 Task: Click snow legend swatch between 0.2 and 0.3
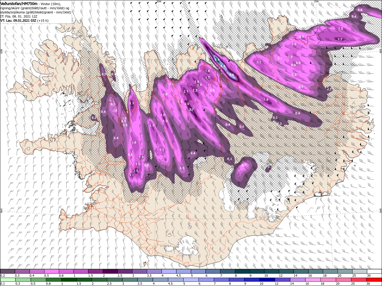point(7,271)
